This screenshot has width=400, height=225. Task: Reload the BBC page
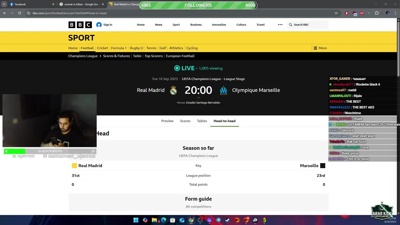19,13
